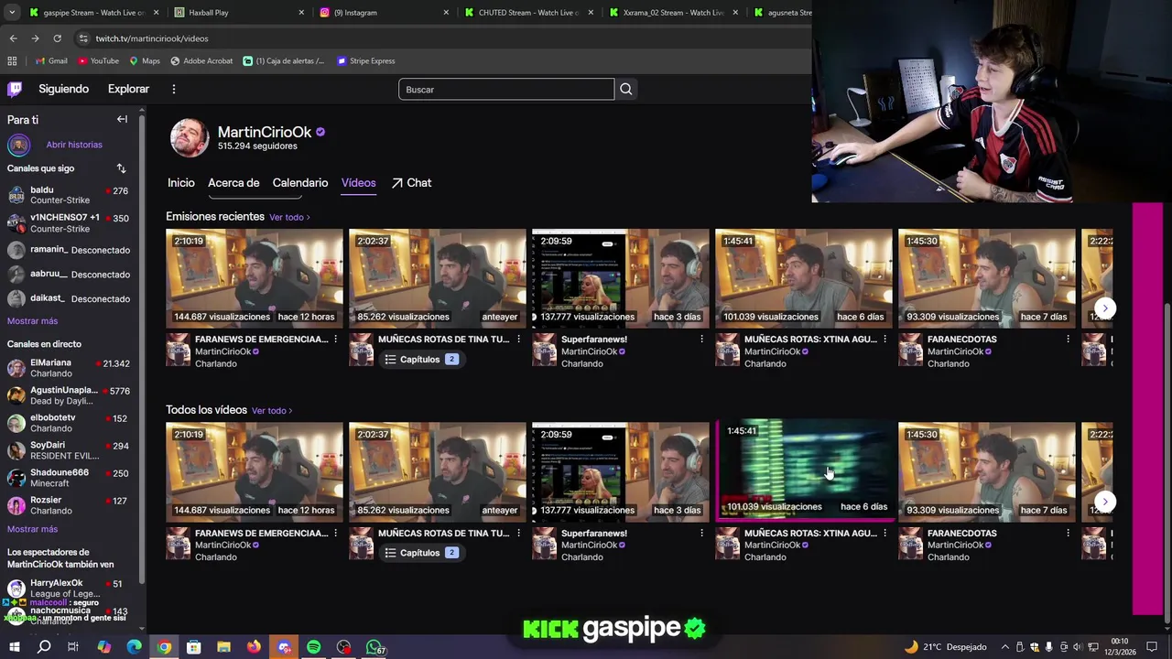This screenshot has height=659, width=1172.
Task: Click the browser address bar URL
Action: tap(152, 38)
